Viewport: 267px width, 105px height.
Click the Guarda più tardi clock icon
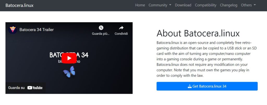(x=101, y=28)
